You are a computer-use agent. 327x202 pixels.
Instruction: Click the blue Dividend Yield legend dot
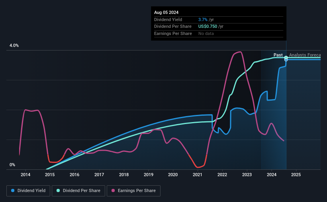(x=13, y=190)
